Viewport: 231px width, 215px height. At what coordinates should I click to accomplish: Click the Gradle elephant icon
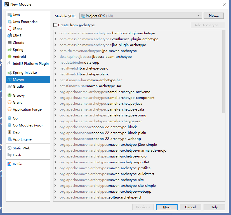pyautogui.click(x=10, y=87)
